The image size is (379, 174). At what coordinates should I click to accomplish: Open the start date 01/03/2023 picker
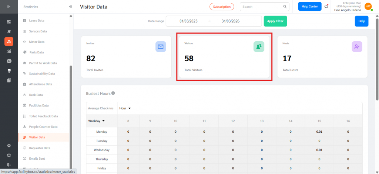[188, 21]
